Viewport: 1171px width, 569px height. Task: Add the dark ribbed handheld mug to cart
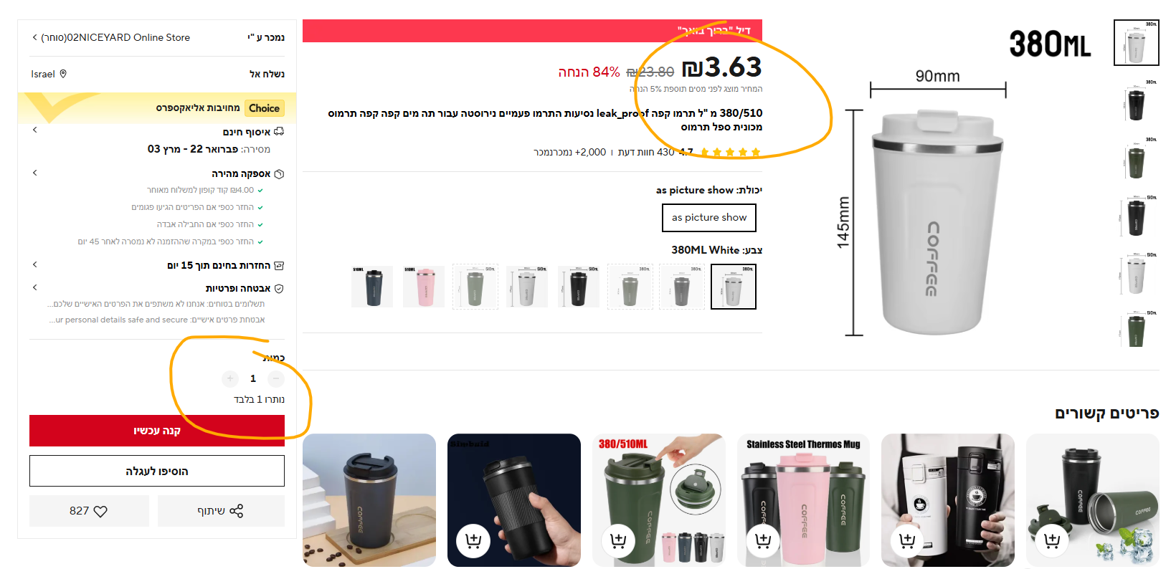(473, 540)
